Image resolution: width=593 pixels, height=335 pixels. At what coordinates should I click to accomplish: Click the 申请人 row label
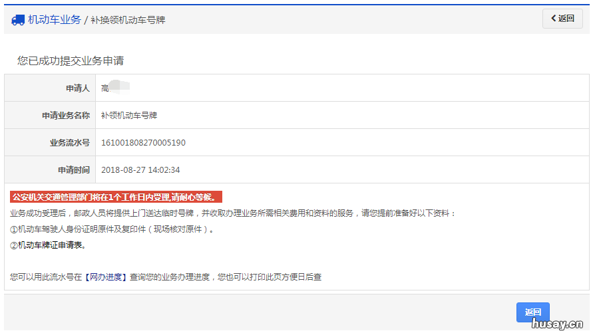(77, 88)
